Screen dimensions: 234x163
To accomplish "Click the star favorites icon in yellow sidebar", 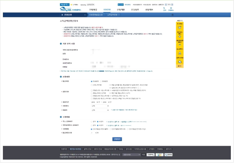I will point(180,36).
